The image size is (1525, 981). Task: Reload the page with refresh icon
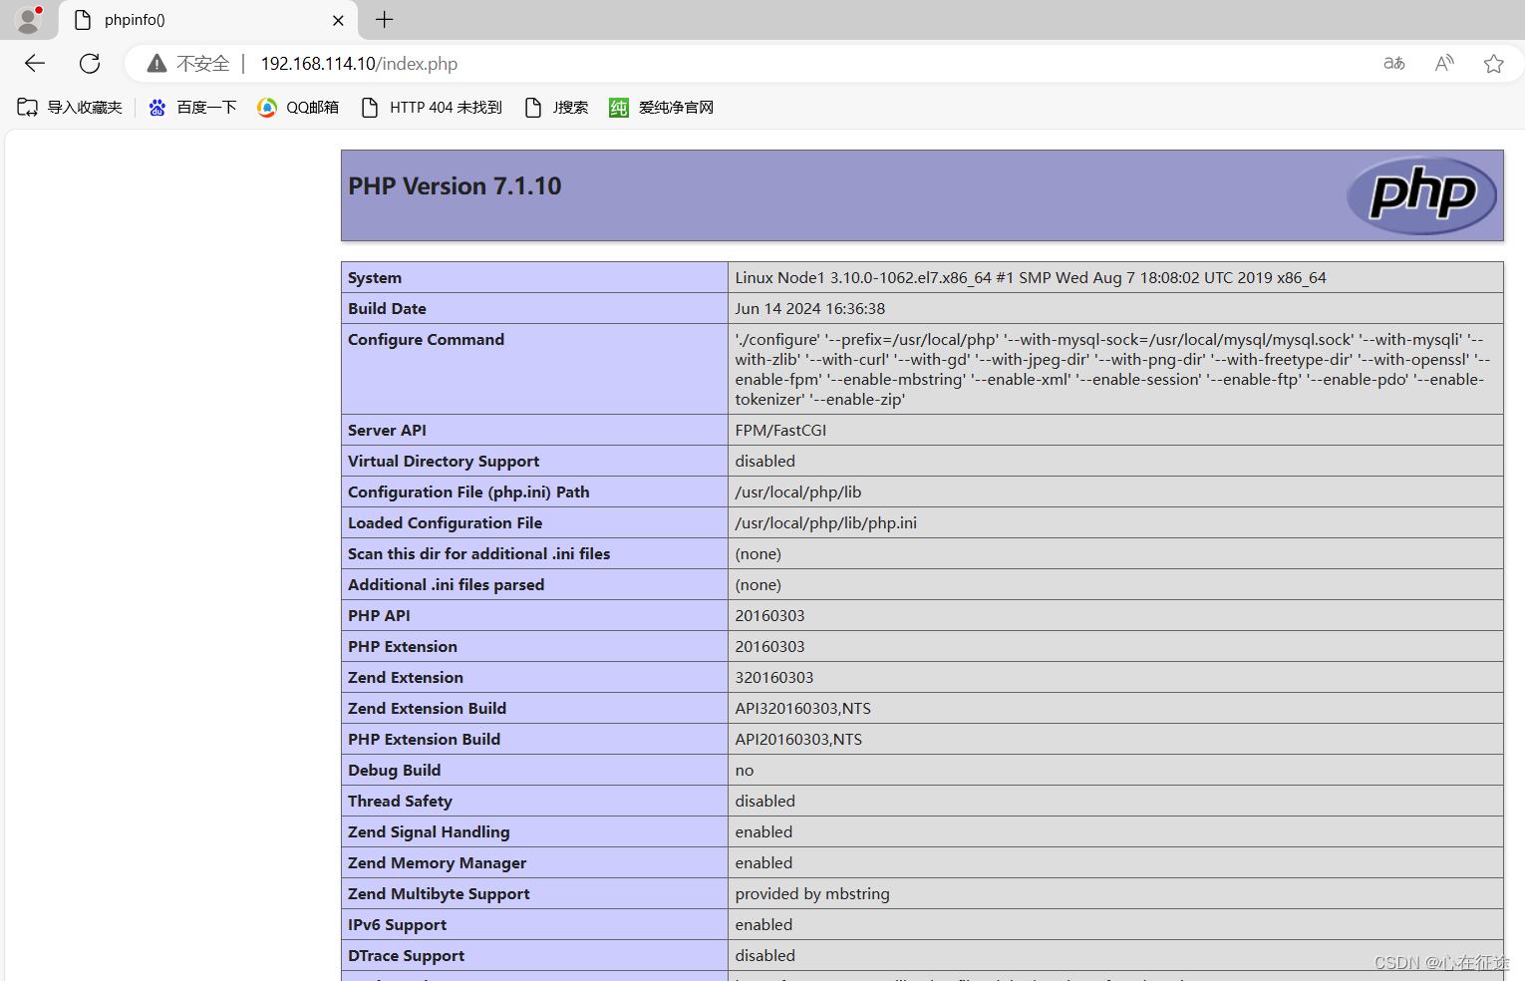[90, 64]
